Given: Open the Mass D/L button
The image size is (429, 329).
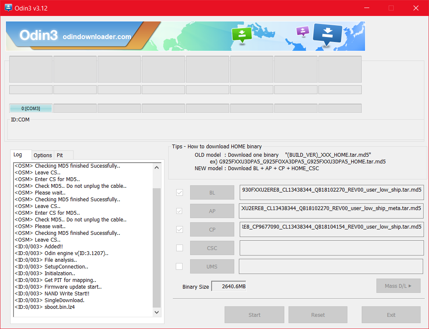Looking at the screenshot, I should tap(398, 286).
